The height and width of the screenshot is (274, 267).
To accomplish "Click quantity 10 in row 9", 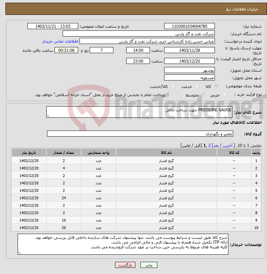I will [64, 220].
